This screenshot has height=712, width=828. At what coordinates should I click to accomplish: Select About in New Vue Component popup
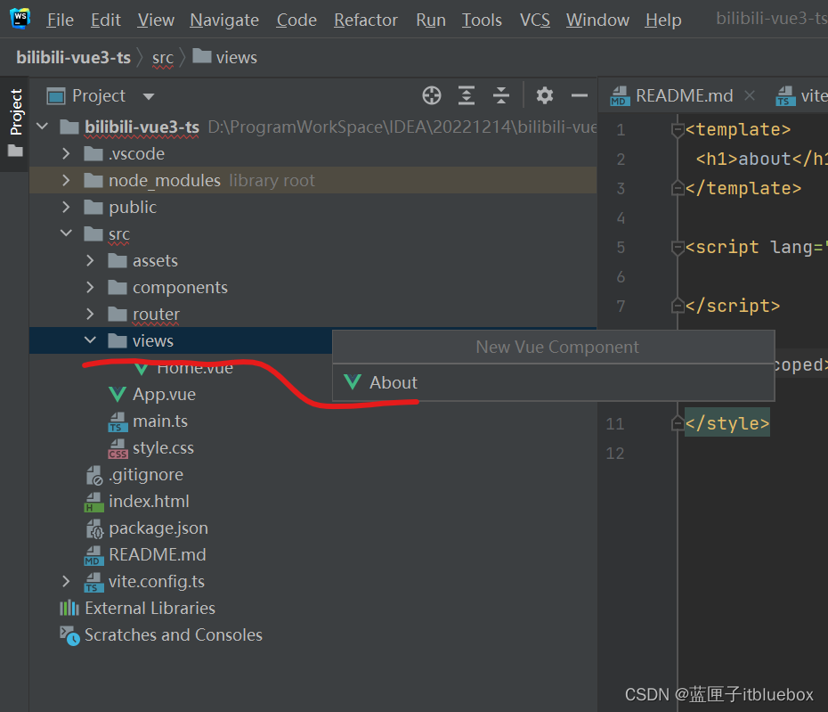(x=553, y=382)
